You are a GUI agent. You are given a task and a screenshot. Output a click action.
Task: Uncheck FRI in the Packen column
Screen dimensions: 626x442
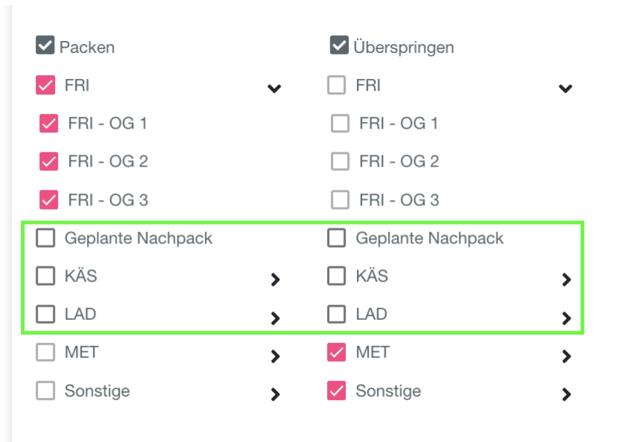(45, 86)
